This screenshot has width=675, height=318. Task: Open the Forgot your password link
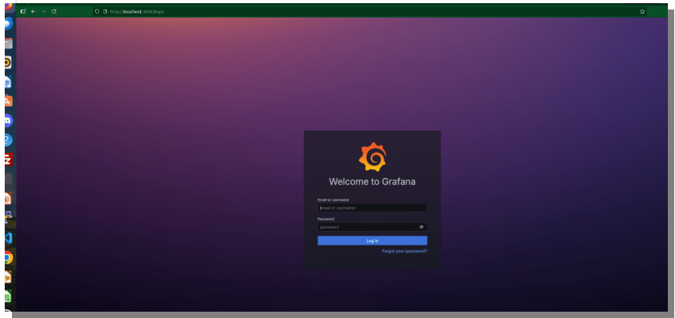[404, 251]
